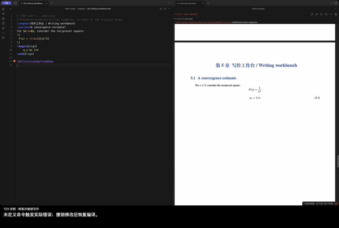The height and width of the screenshot is (228, 339).
Task: Open the build log scroll icon
Action: pyautogui.click(x=336, y=14)
